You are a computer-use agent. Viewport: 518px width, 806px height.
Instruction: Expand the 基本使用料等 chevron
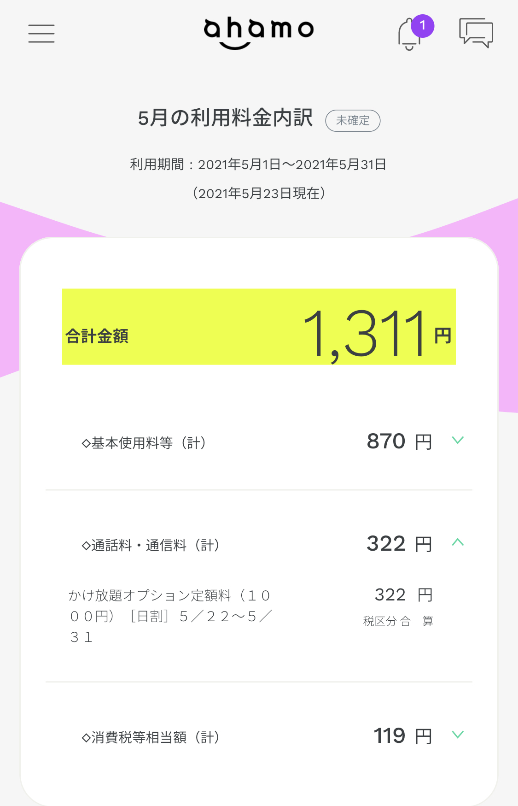tap(458, 440)
